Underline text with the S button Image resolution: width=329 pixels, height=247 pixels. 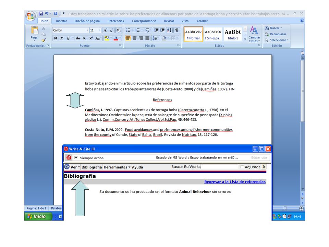pos(68,38)
